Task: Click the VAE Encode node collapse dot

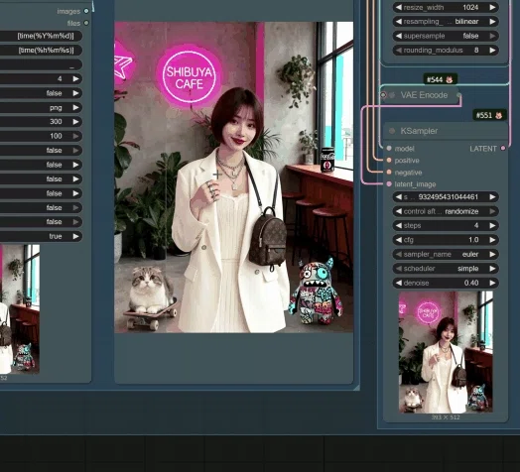Action: [x=392, y=95]
